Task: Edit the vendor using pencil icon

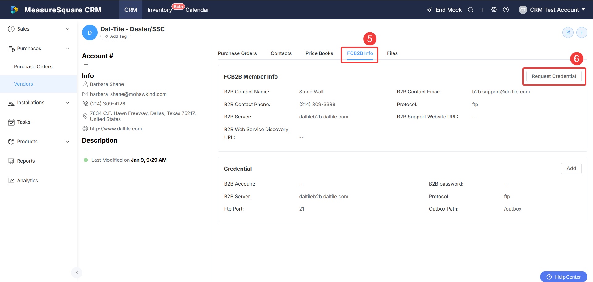Action: 568,32
